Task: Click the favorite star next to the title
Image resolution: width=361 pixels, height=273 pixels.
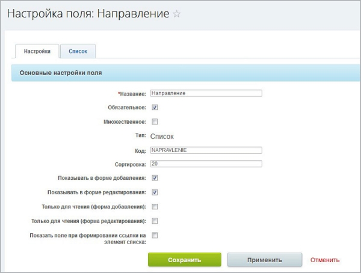Action: point(176,14)
